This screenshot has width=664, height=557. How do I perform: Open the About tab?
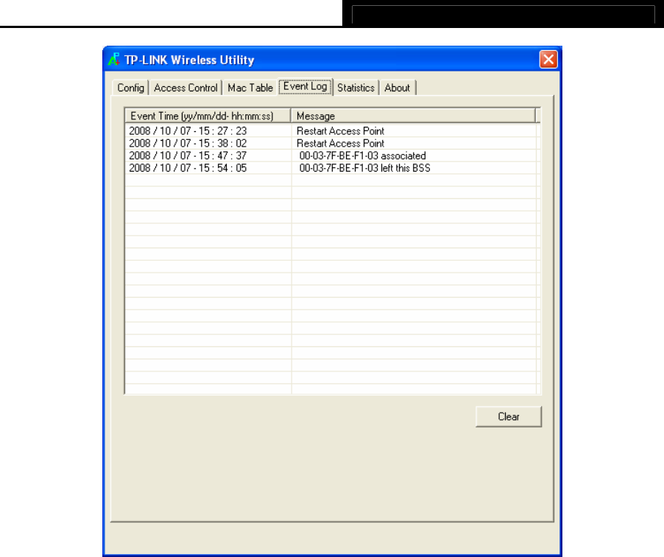398,88
